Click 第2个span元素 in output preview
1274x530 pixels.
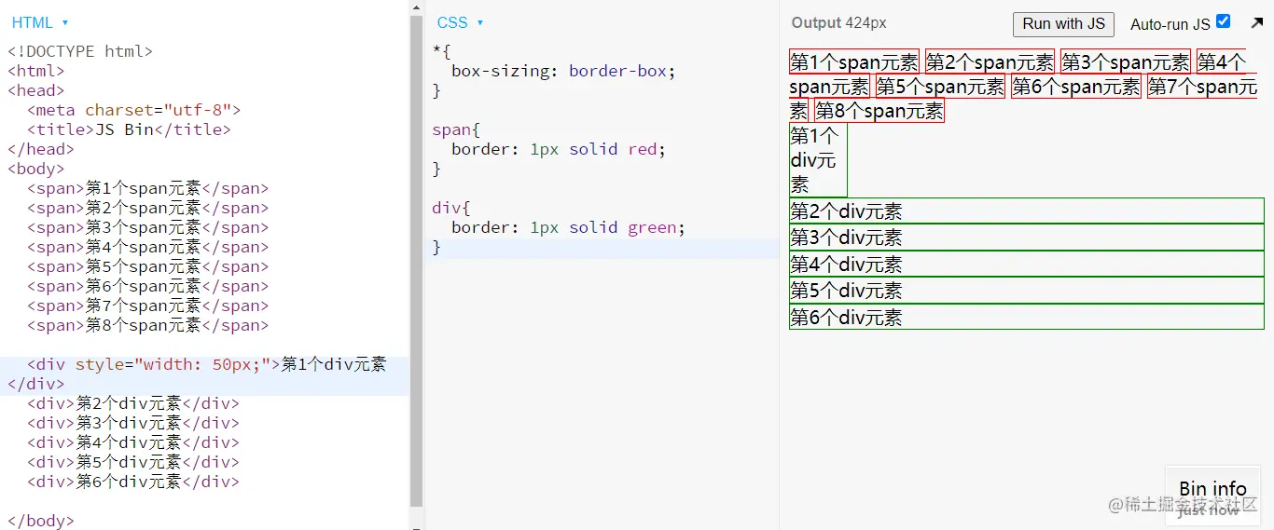click(x=990, y=61)
